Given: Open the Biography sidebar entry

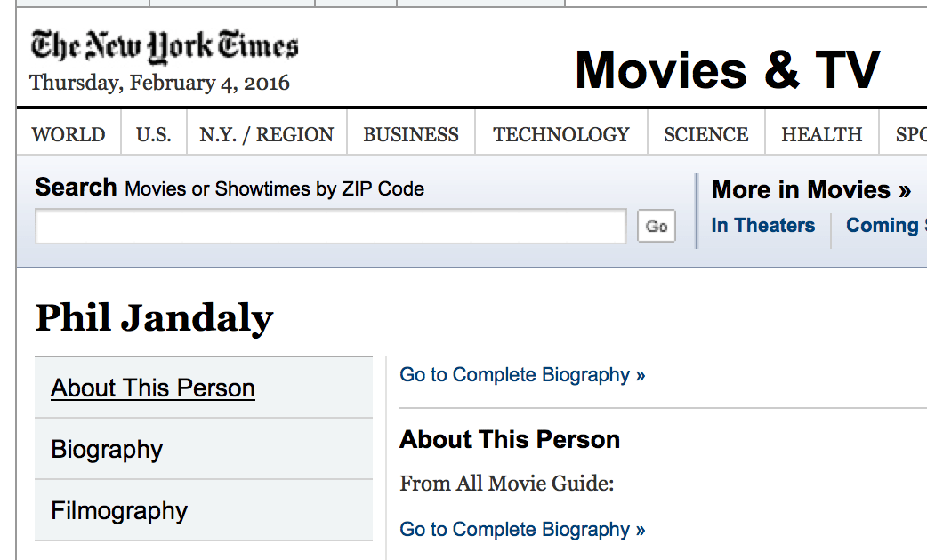Looking at the screenshot, I should [x=106, y=450].
